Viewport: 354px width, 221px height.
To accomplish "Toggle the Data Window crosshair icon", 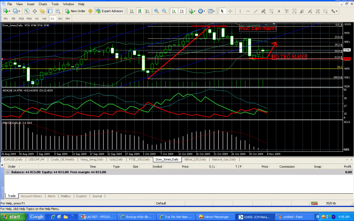I will tap(35, 11).
